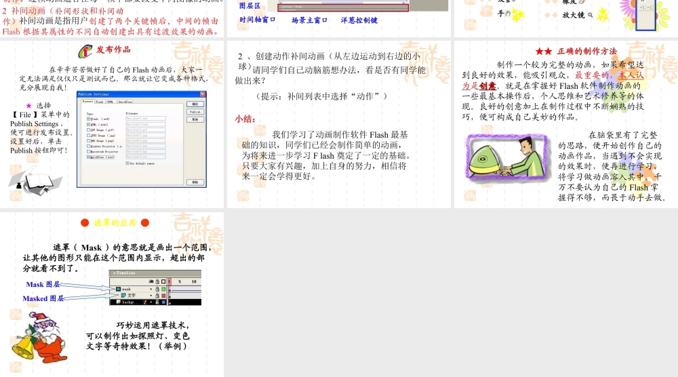Click the 确定 button in Publish Settings
Image resolution: width=678 pixels, height=377 pixels.
click(195, 104)
